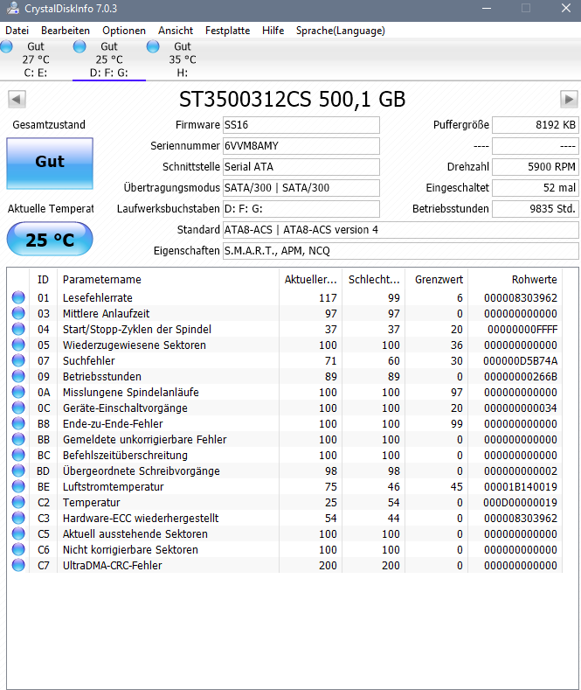This screenshot has width=581, height=690.
Task: Click the Seriennummer field 6VVM8AMY
Action: pos(301,146)
